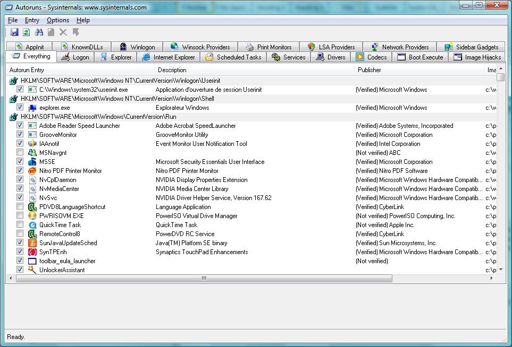Open the Entry menu
Image resolution: width=512 pixels, height=347 pixels.
pyautogui.click(x=32, y=20)
